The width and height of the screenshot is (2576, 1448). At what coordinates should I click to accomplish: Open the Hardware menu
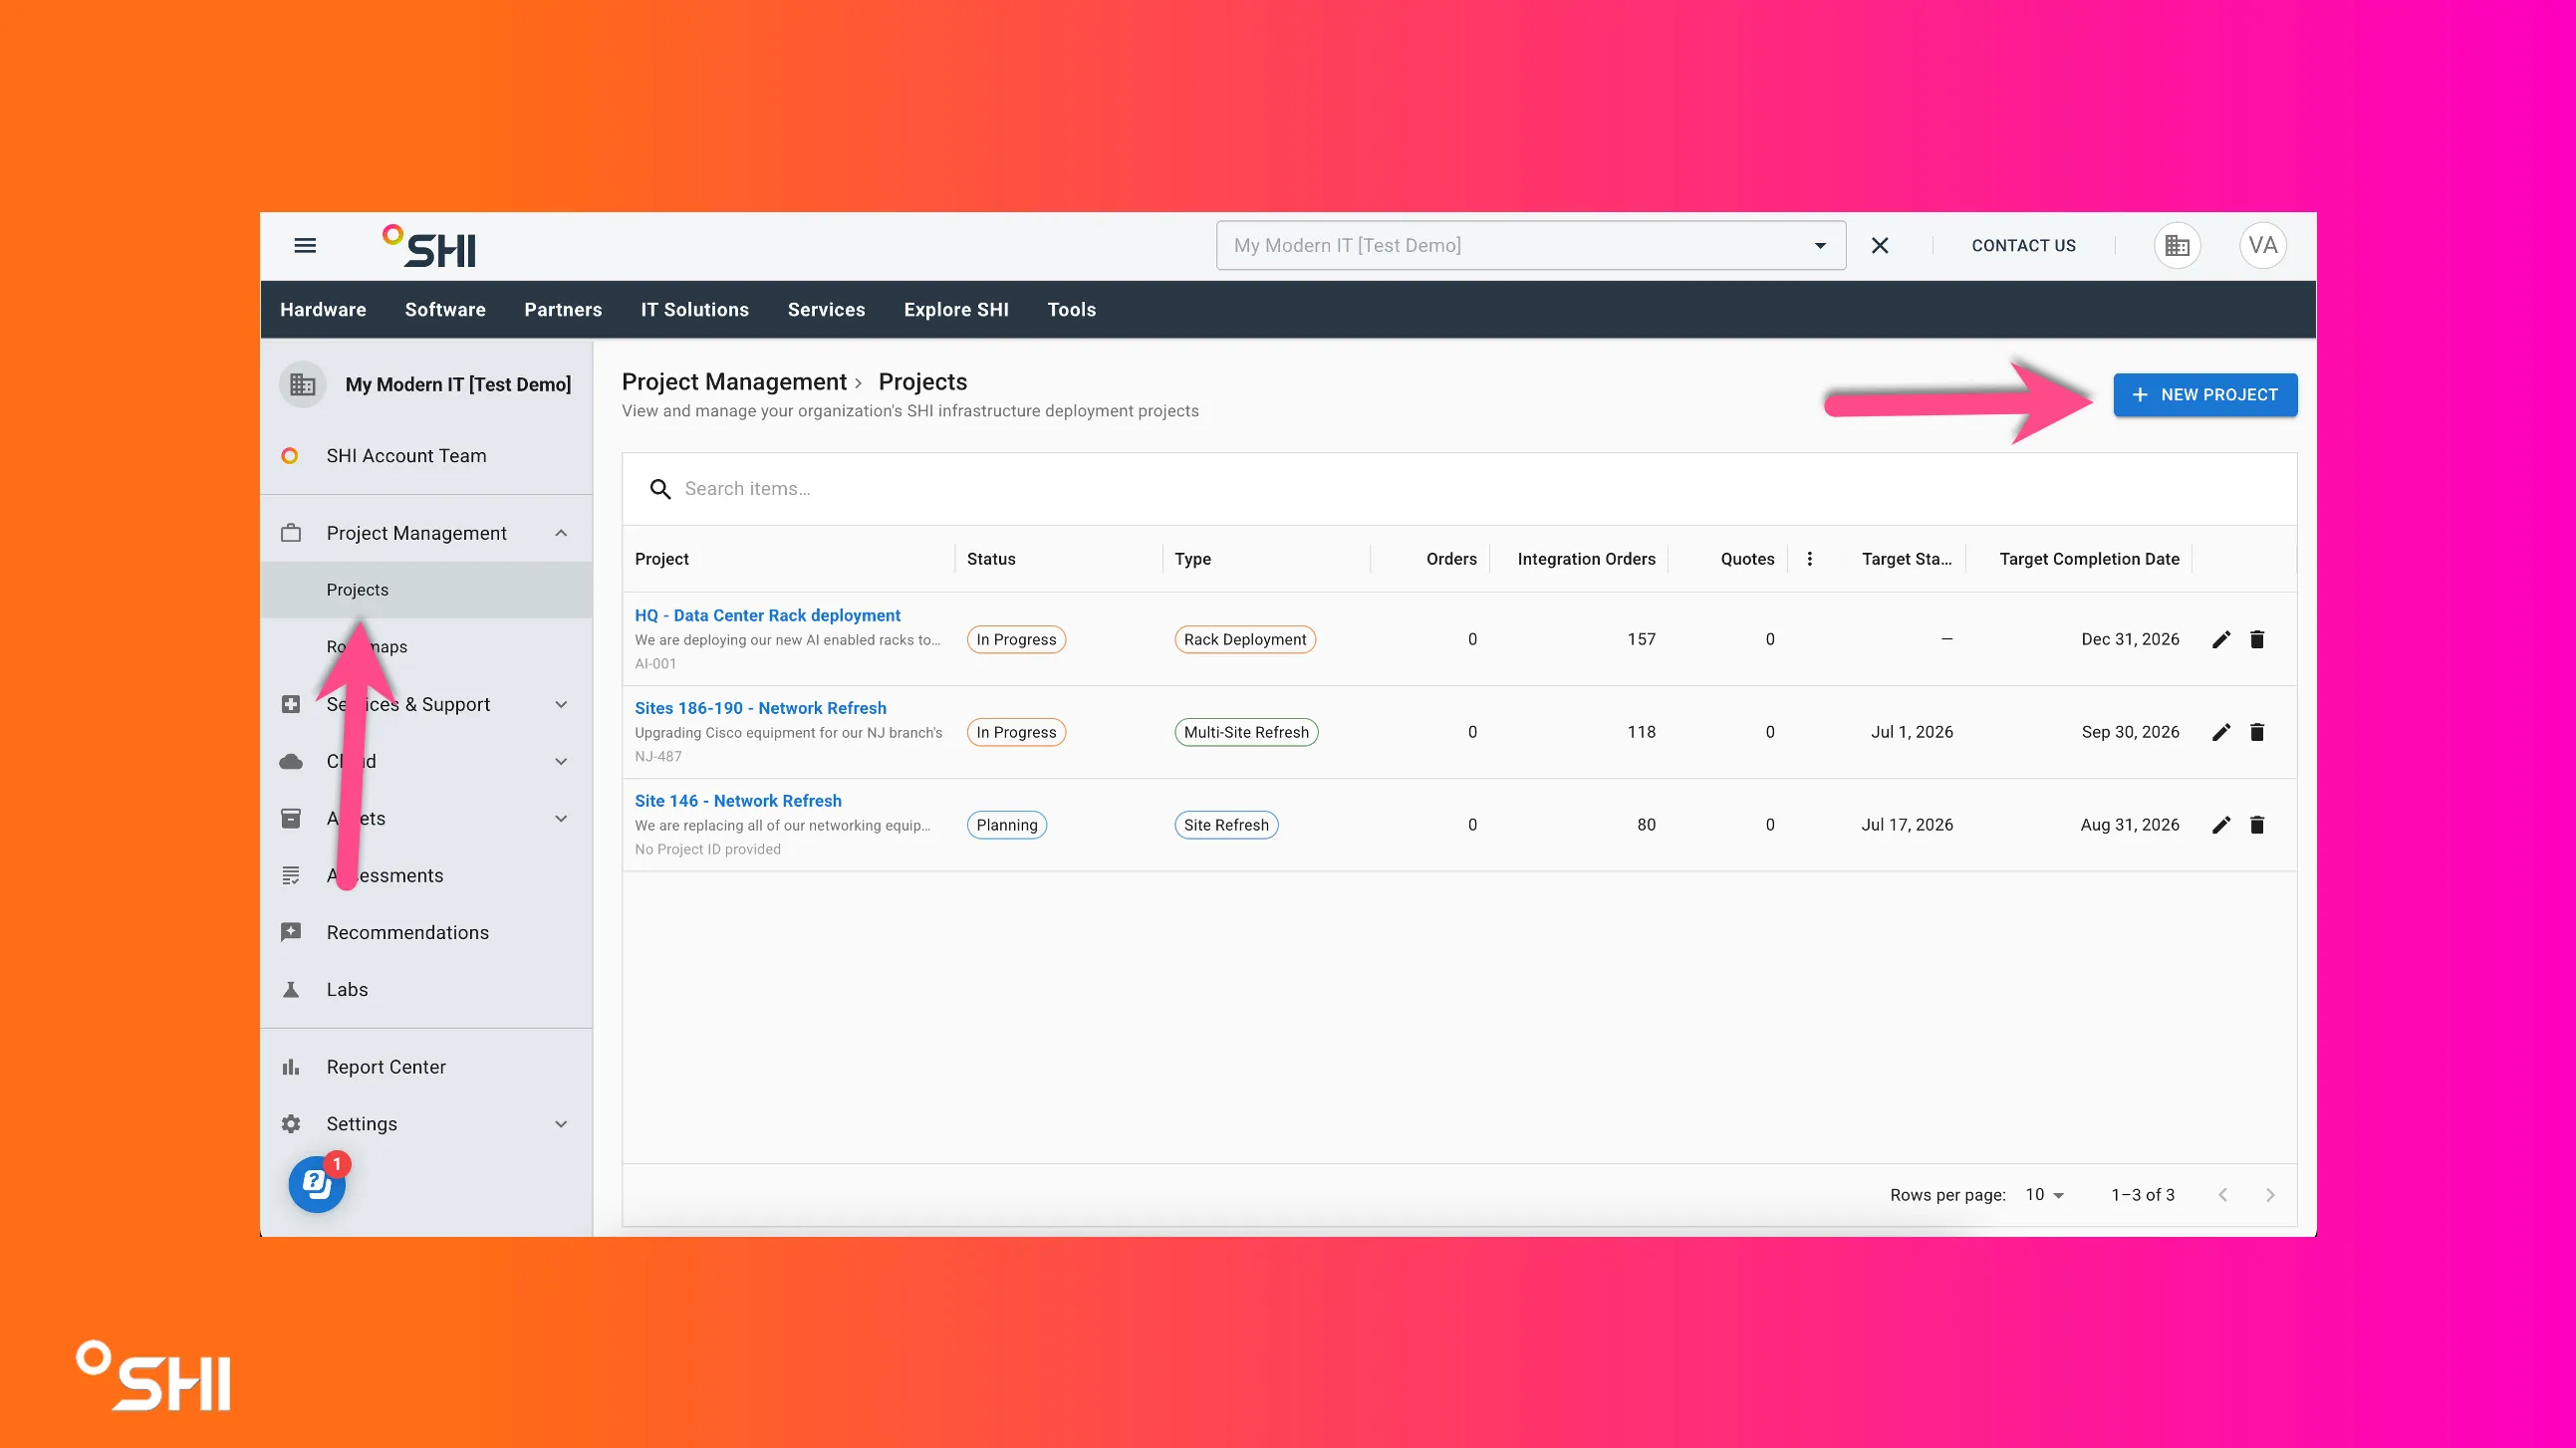coord(323,310)
